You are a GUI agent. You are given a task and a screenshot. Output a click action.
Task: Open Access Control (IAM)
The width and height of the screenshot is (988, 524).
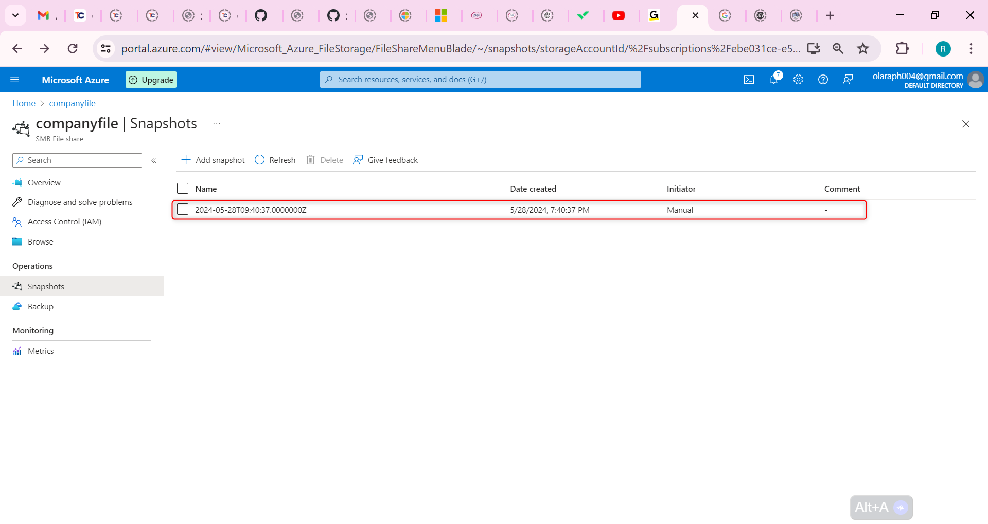click(64, 222)
